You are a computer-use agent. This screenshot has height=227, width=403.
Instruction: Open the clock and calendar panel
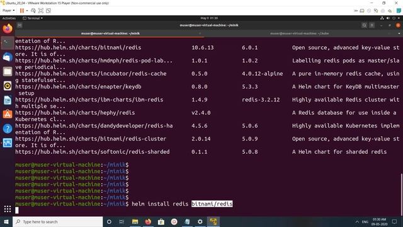click(209, 18)
